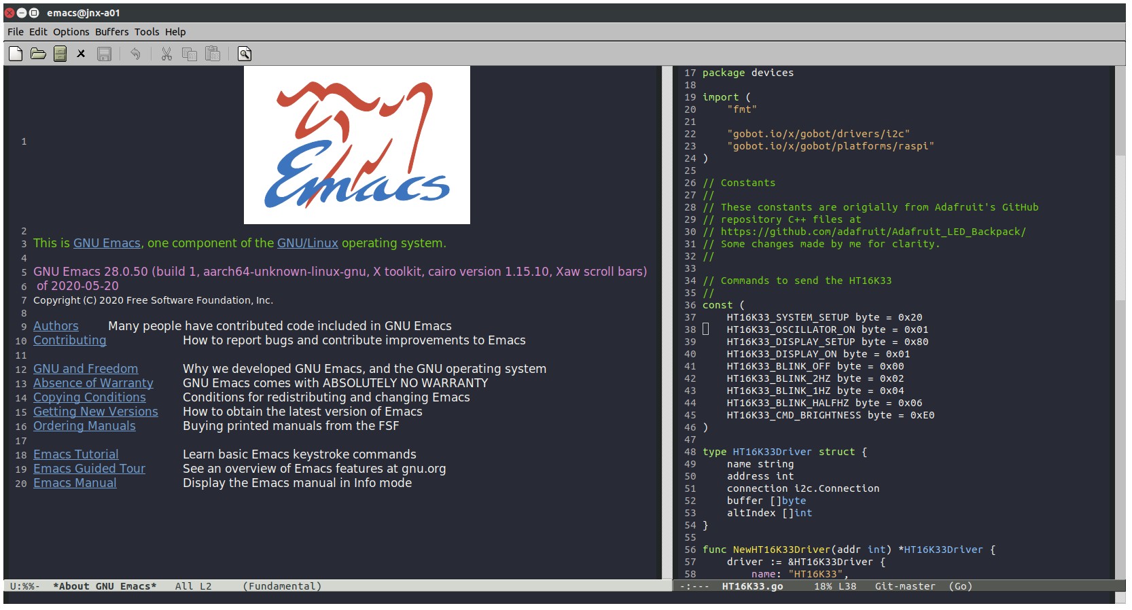Click the "gobot.io/x/gobot/platforms/raspi" import string

pos(830,146)
